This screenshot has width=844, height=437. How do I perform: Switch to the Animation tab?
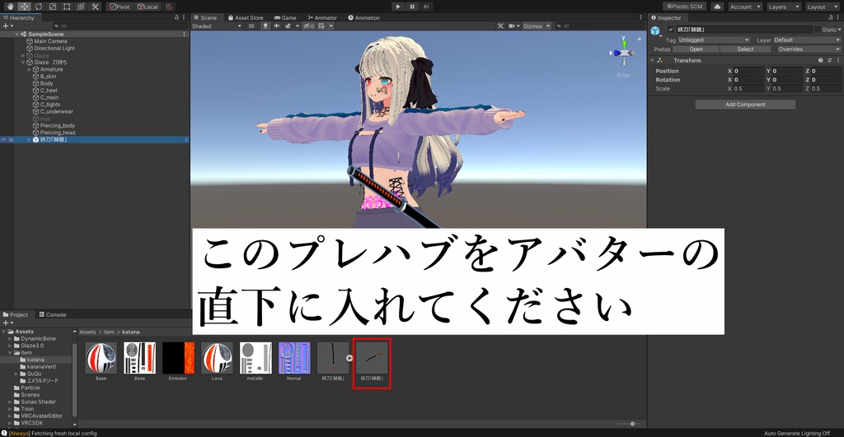(x=363, y=18)
